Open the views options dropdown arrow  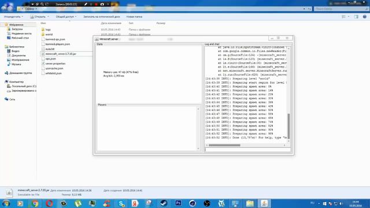pos(349,17)
